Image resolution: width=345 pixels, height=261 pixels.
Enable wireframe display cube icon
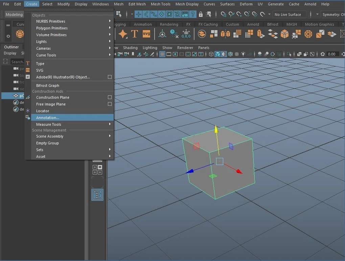click(x=211, y=54)
